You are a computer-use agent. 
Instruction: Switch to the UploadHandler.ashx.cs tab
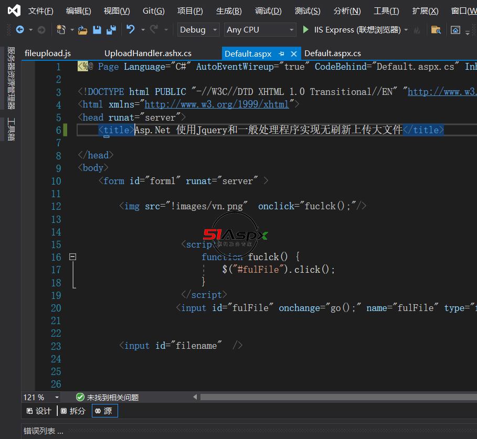(x=148, y=53)
